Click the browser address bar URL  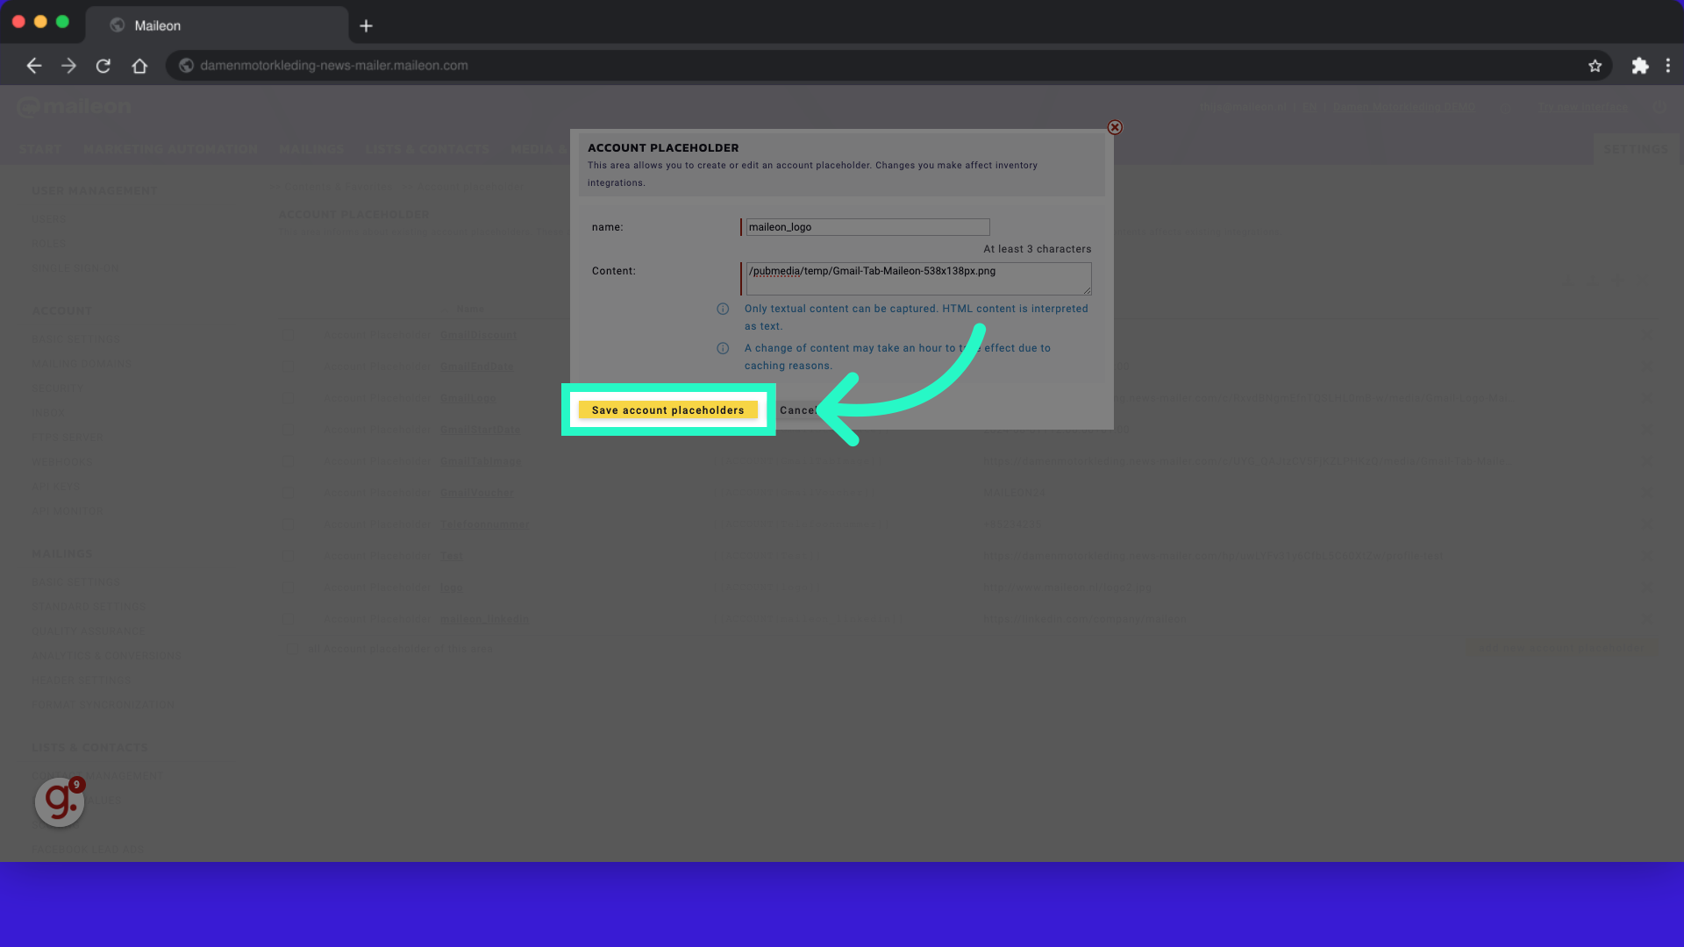click(333, 65)
